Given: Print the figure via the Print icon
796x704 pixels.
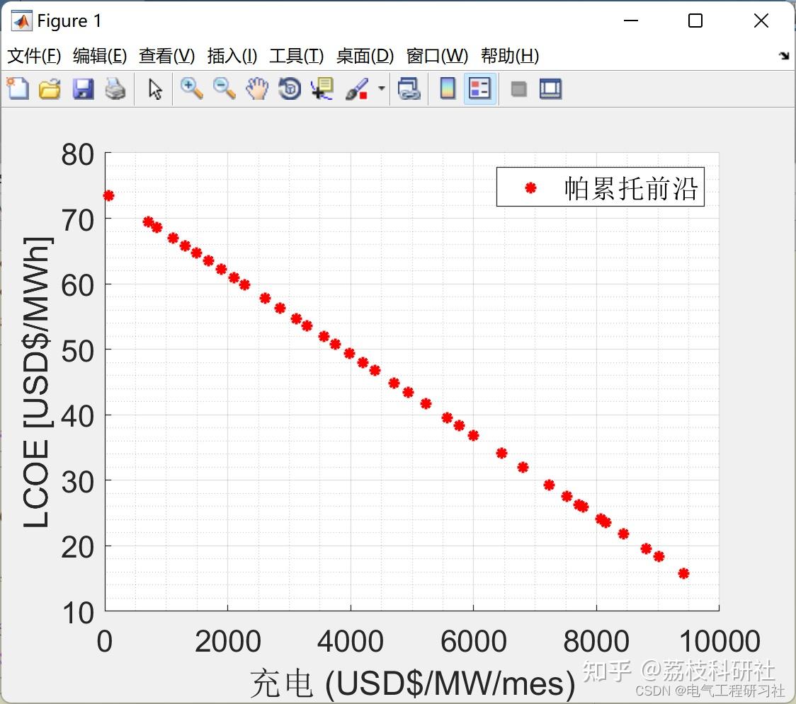Looking at the screenshot, I should (x=115, y=88).
